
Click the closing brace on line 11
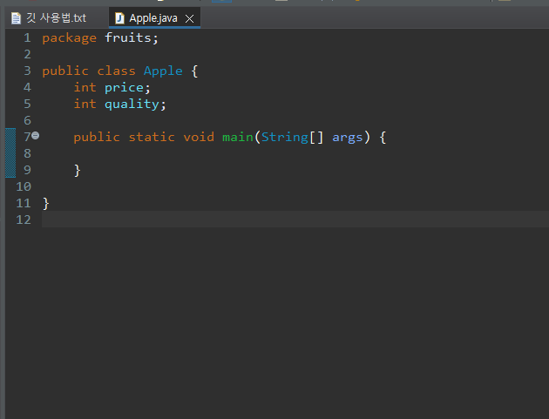pyautogui.click(x=46, y=204)
